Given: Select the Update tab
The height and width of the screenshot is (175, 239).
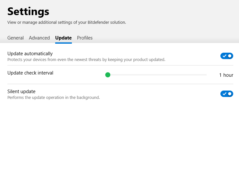Looking at the screenshot, I should pyautogui.click(x=63, y=38).
